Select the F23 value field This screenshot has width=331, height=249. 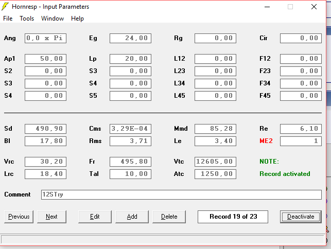pos(301,71)
